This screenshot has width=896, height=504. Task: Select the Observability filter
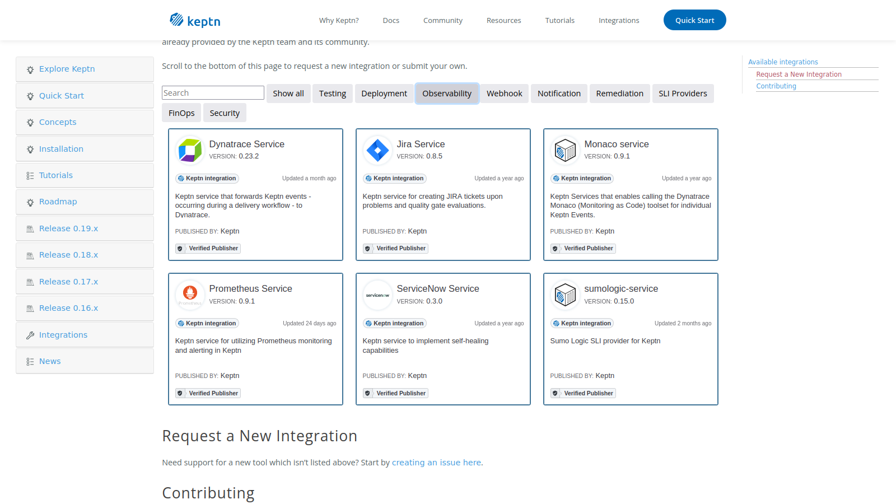(x=447, y=94)
